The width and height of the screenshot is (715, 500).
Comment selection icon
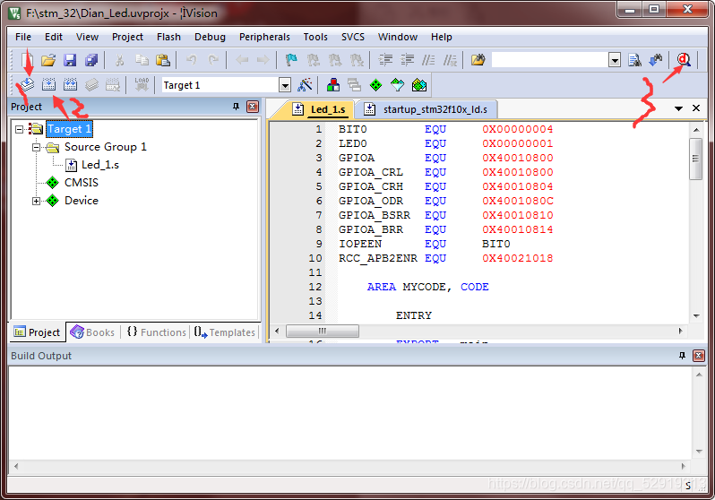tap(428, 60)
